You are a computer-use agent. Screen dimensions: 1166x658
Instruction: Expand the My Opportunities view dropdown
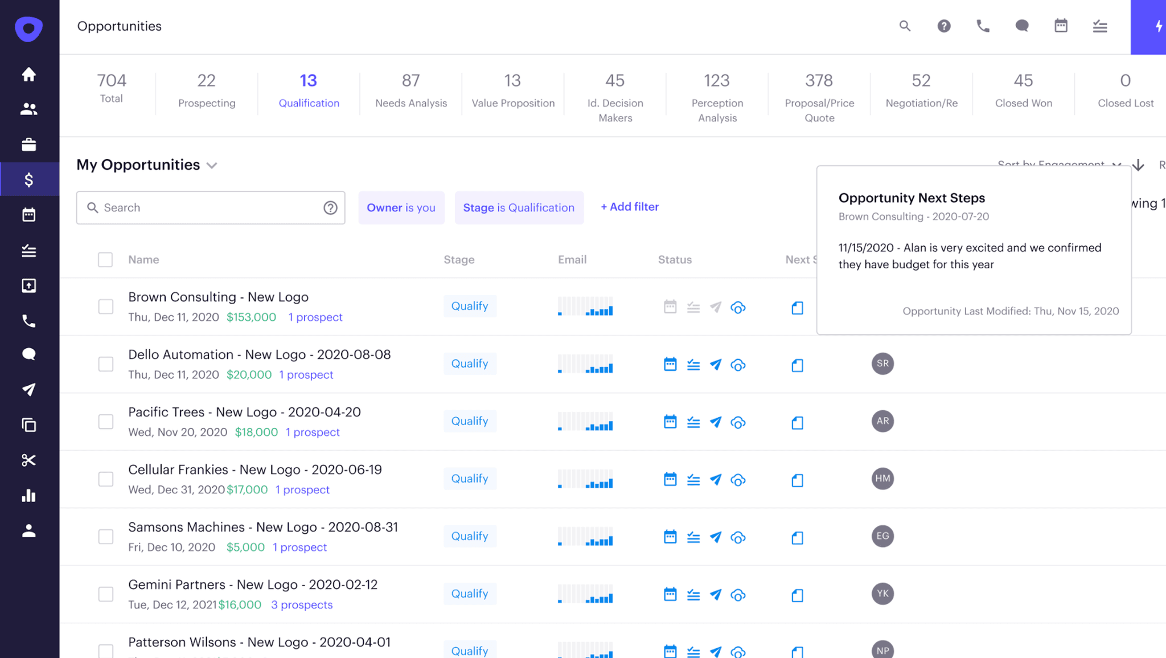coord(212,166)
